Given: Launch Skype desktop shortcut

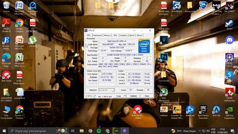Looking at the screenshot, I should [x=229, y=76].
